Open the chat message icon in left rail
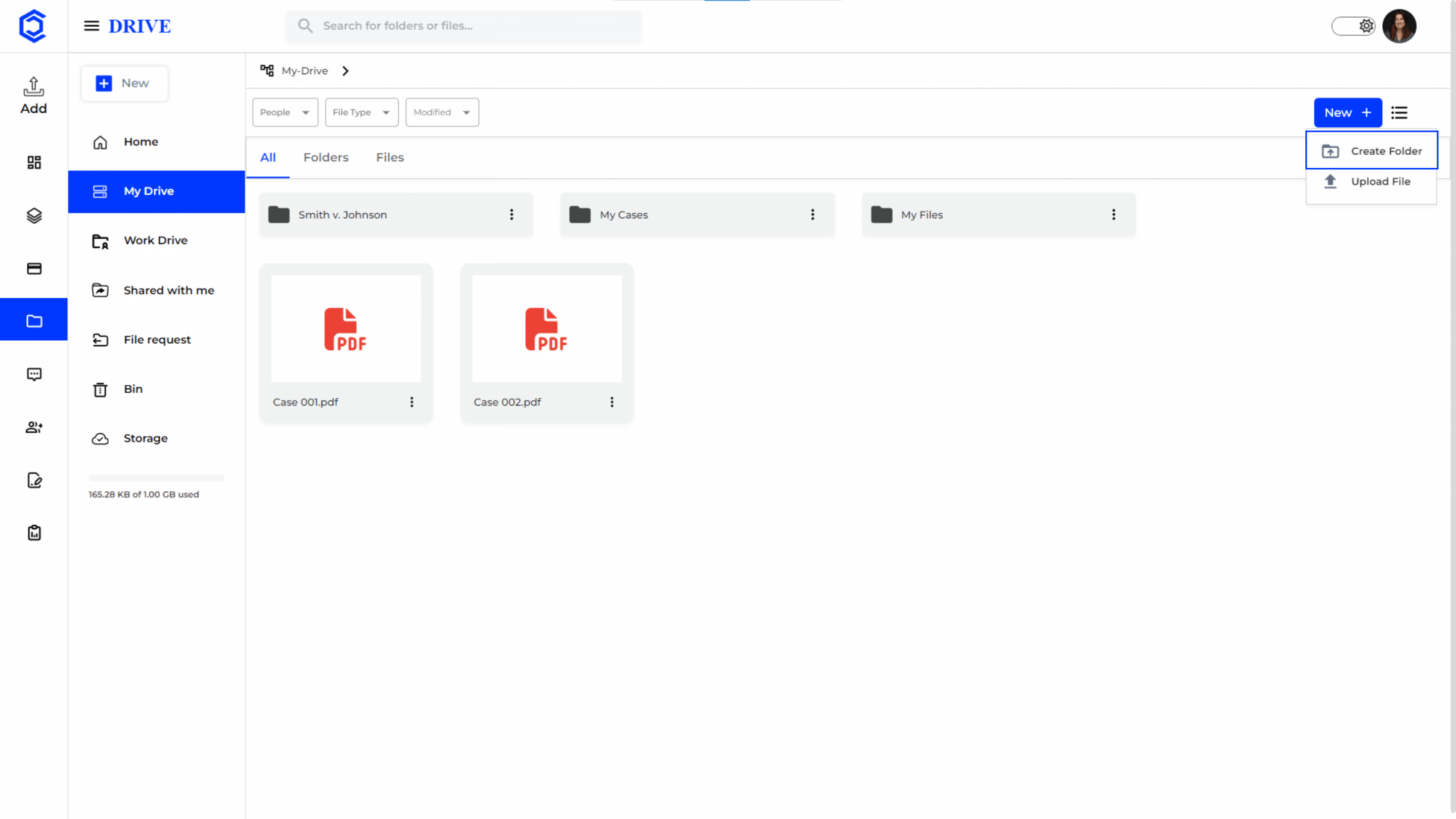The width and height of the screenshot is (1456, 819). coord(34,374)
